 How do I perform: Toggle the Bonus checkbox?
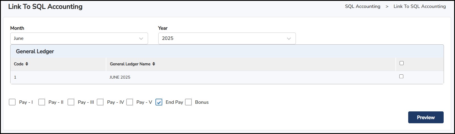[x=188, y=102]
